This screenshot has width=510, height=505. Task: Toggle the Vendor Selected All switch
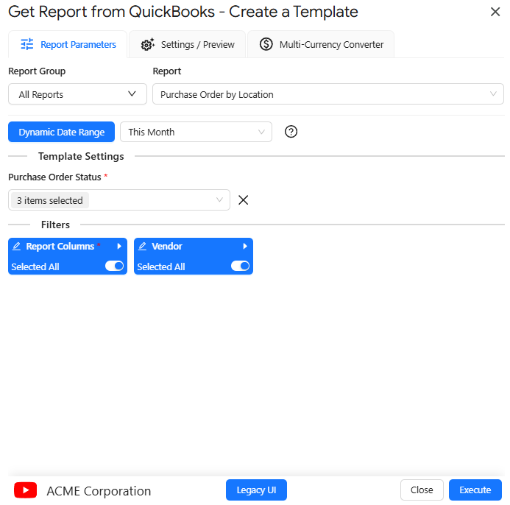click(x=240, y=266)
